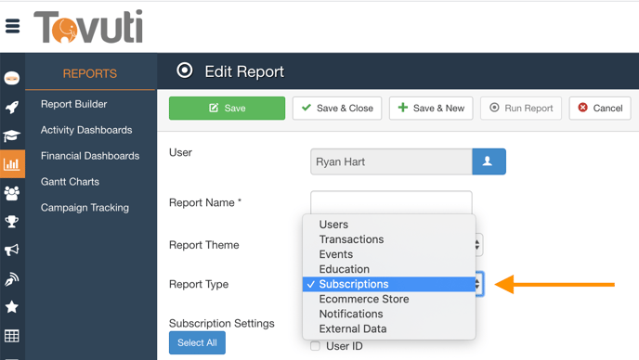The width and height of the screenshot is (639, 360).
Task: Click the green Save button
Action: click(227, 108)
